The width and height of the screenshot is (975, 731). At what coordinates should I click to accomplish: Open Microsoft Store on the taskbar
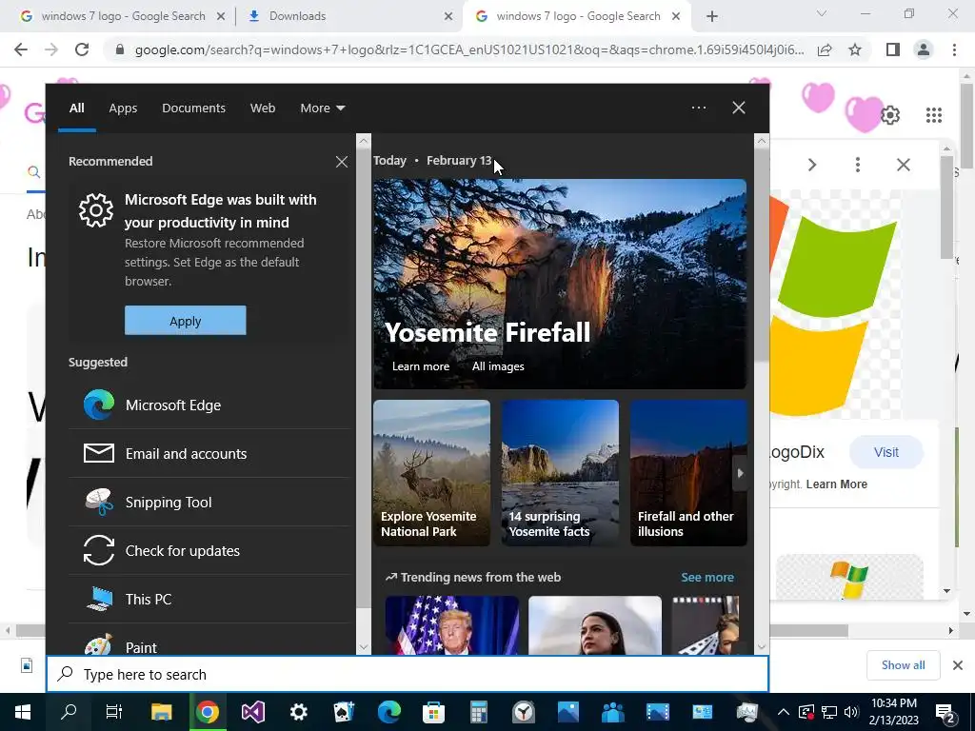coord(433,712)
